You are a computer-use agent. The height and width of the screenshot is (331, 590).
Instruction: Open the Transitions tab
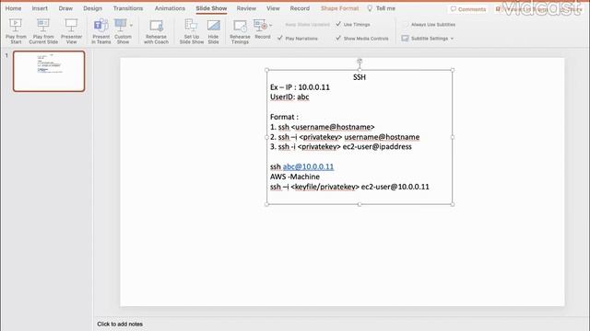tap(128, 8)
